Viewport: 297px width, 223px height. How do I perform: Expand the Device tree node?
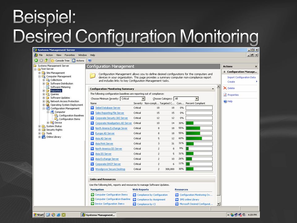48,123
